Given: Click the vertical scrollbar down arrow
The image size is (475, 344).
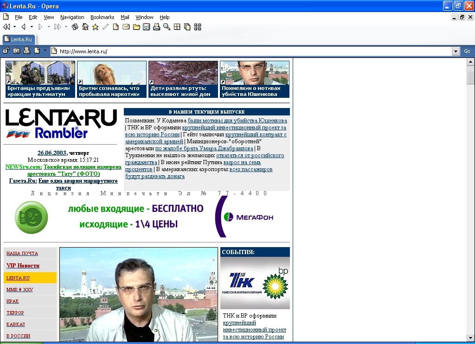Looking at the screenshot, I should pyautogui.click(x=470, y=338).
